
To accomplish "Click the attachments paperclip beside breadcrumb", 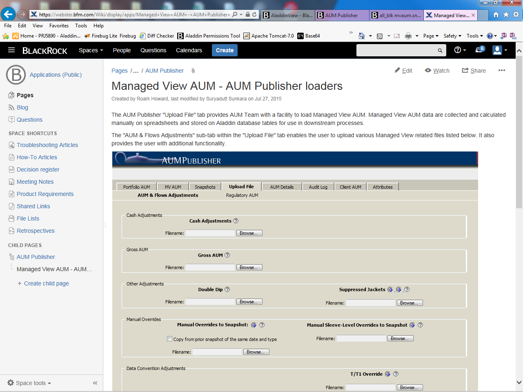I will [193, 71].
